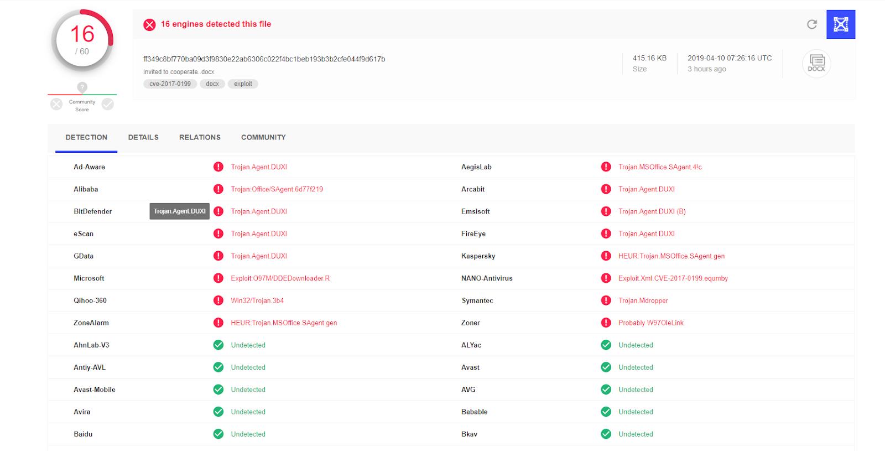Click the DOCX file type icon
This screenshot has height=451, width=885.
coord(816,63)
